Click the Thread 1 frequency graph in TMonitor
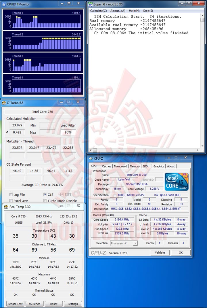This screenshot has width=207, height=308. tap(47, 21)
